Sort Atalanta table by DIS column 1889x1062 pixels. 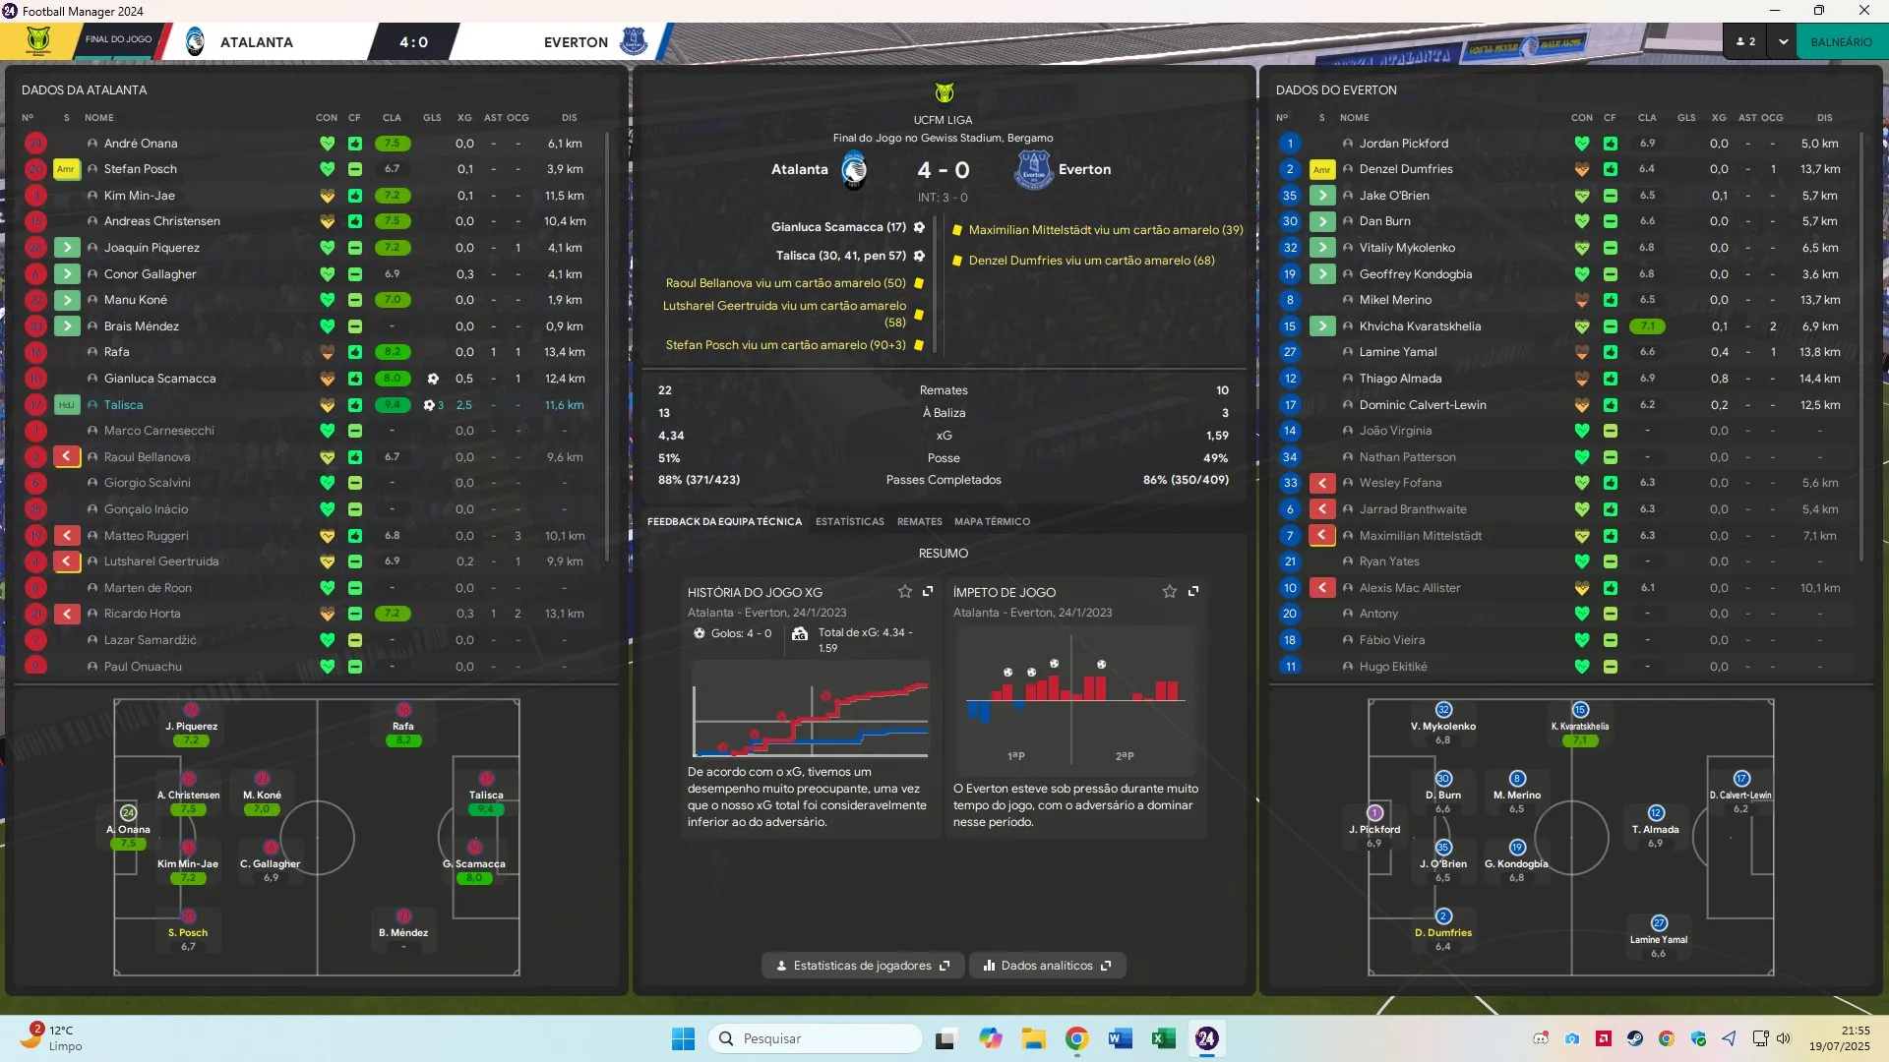pos(569,118)
